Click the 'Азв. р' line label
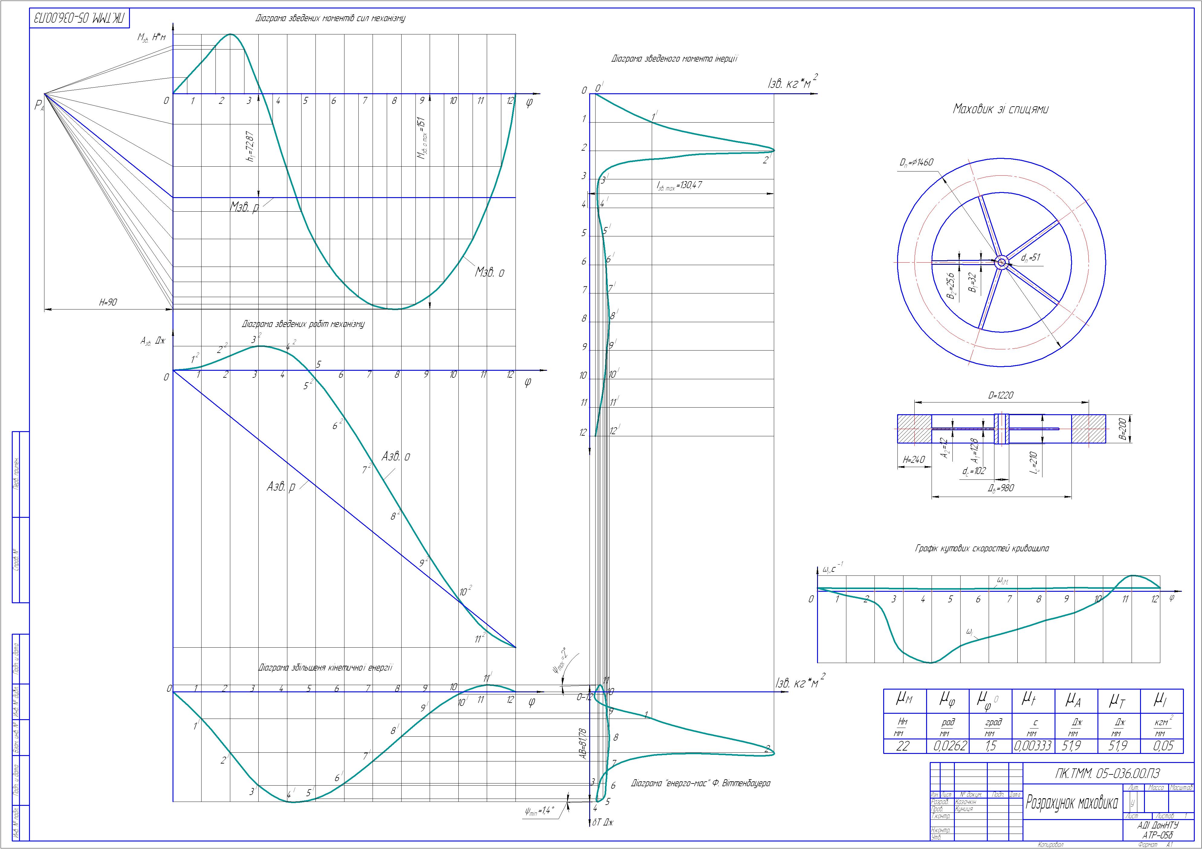1202x849 pixels. click(x=281, y=486)
